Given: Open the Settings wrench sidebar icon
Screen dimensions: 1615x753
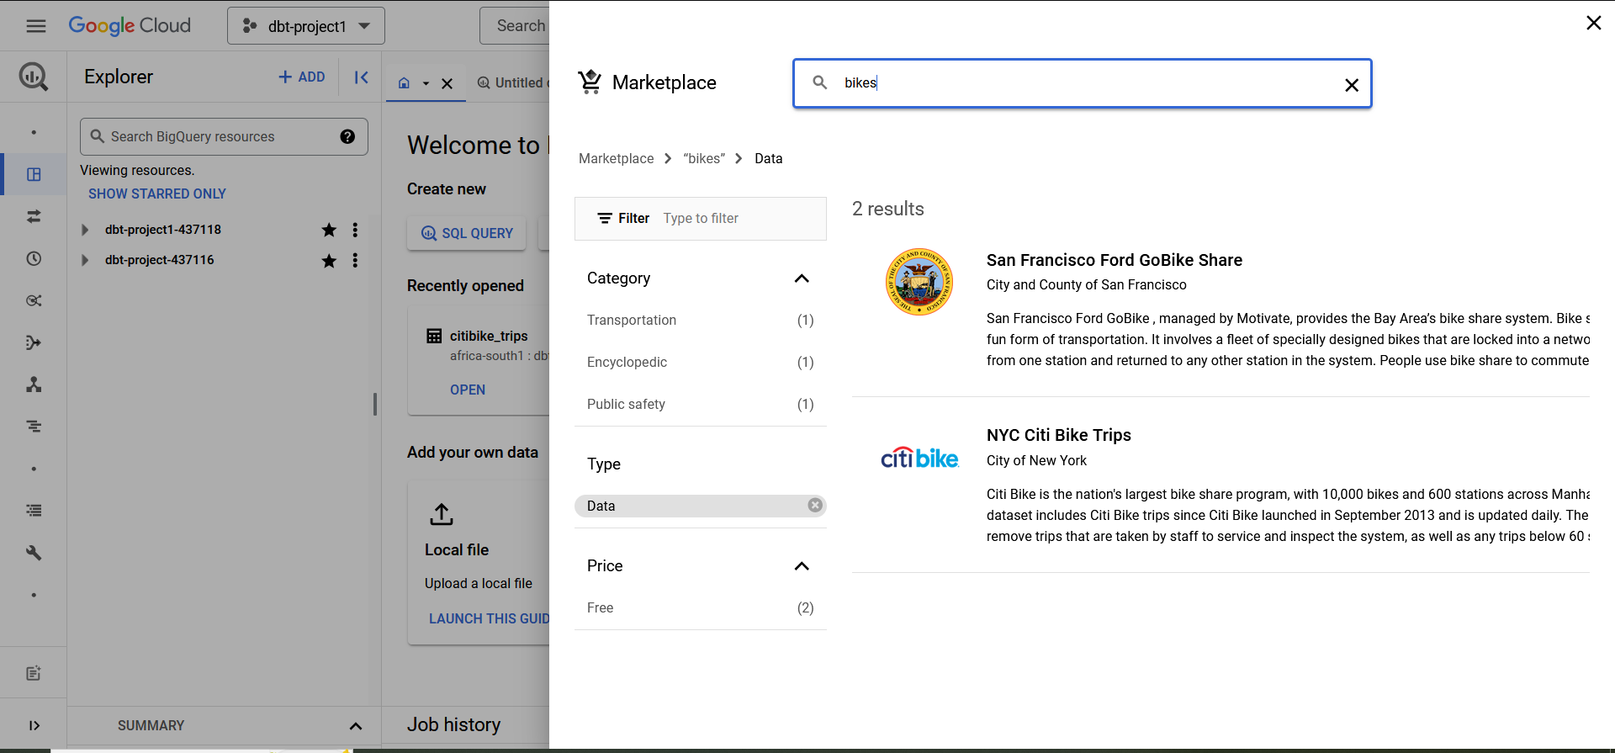Looking at the screenshot, I should (x=34, y=553).
